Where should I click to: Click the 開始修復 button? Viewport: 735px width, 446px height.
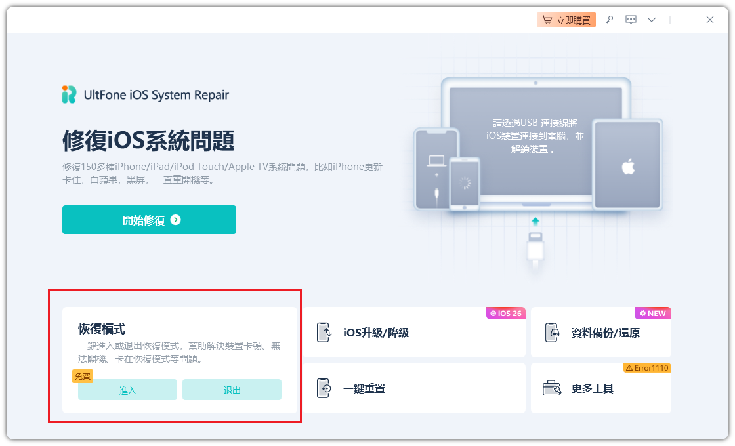pos(149,220)
